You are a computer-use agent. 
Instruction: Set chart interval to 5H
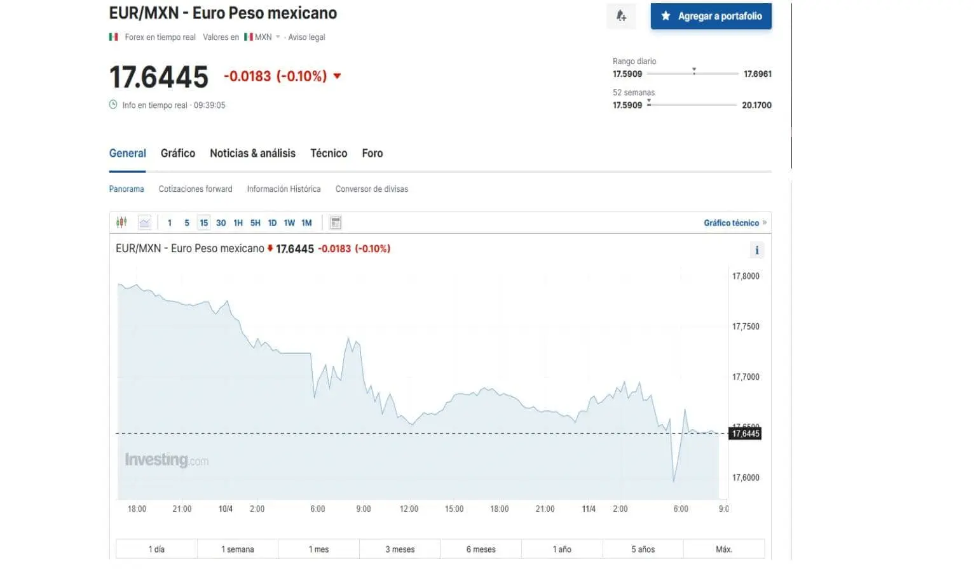tap(256, 223)
